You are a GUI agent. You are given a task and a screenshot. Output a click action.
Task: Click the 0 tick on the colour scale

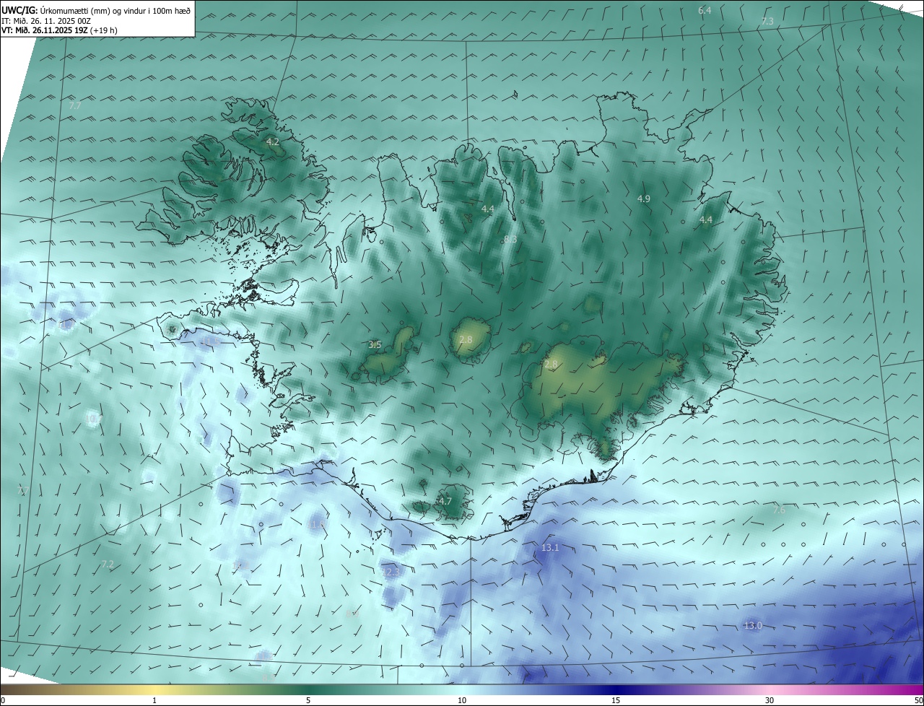3,700
